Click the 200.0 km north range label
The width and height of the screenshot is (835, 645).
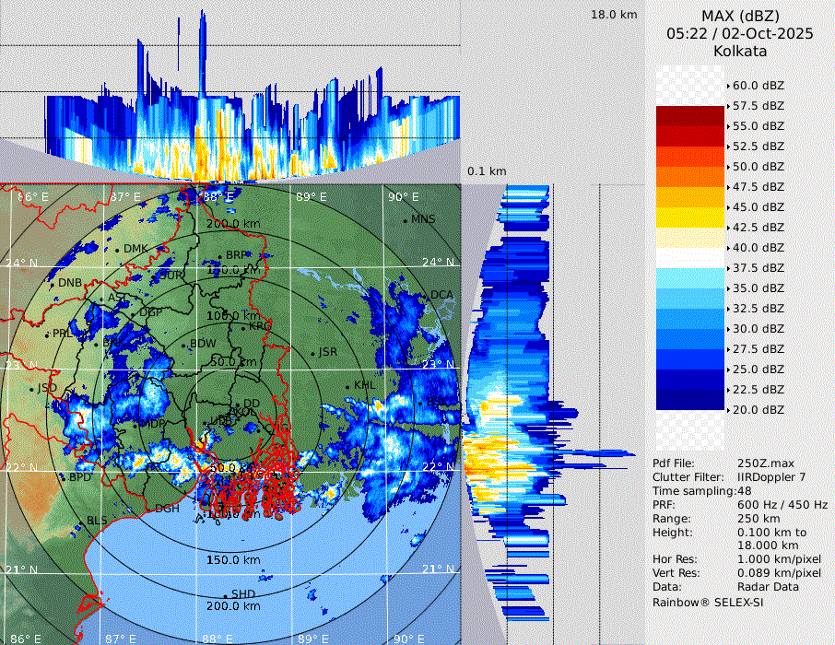click(233, 224)
